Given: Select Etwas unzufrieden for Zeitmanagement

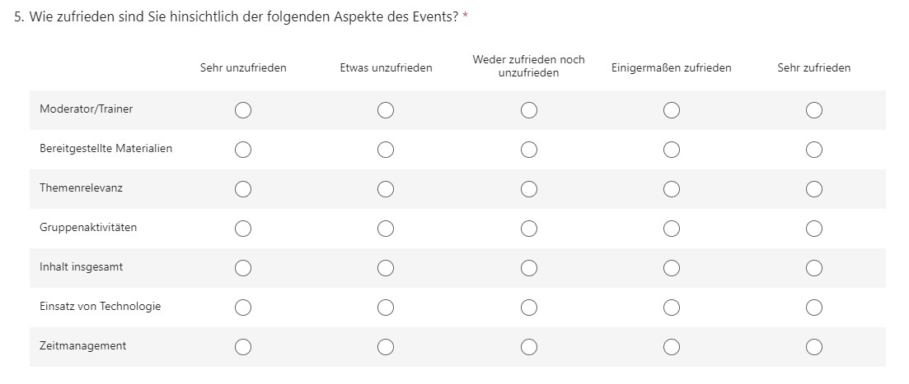Looking at the screenshot, I should point(386,347).
